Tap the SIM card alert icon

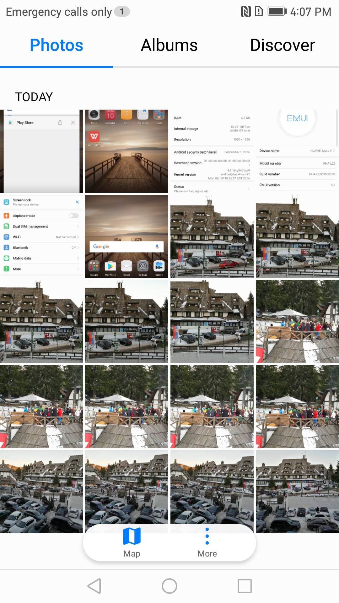click(x=259, y=12)
